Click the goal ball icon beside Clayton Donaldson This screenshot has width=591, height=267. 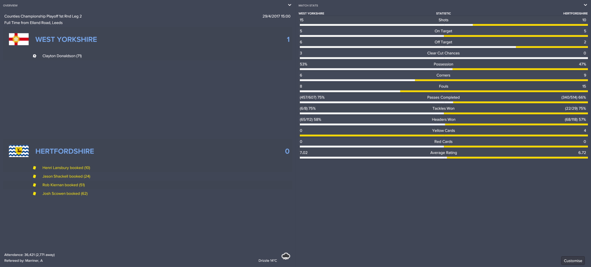[34, 56]
